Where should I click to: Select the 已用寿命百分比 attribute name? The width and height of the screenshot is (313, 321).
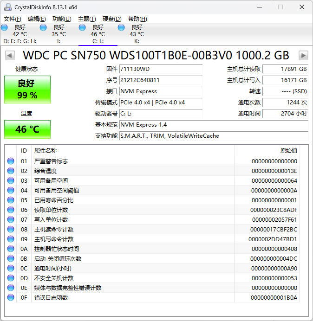click(54, 200)
